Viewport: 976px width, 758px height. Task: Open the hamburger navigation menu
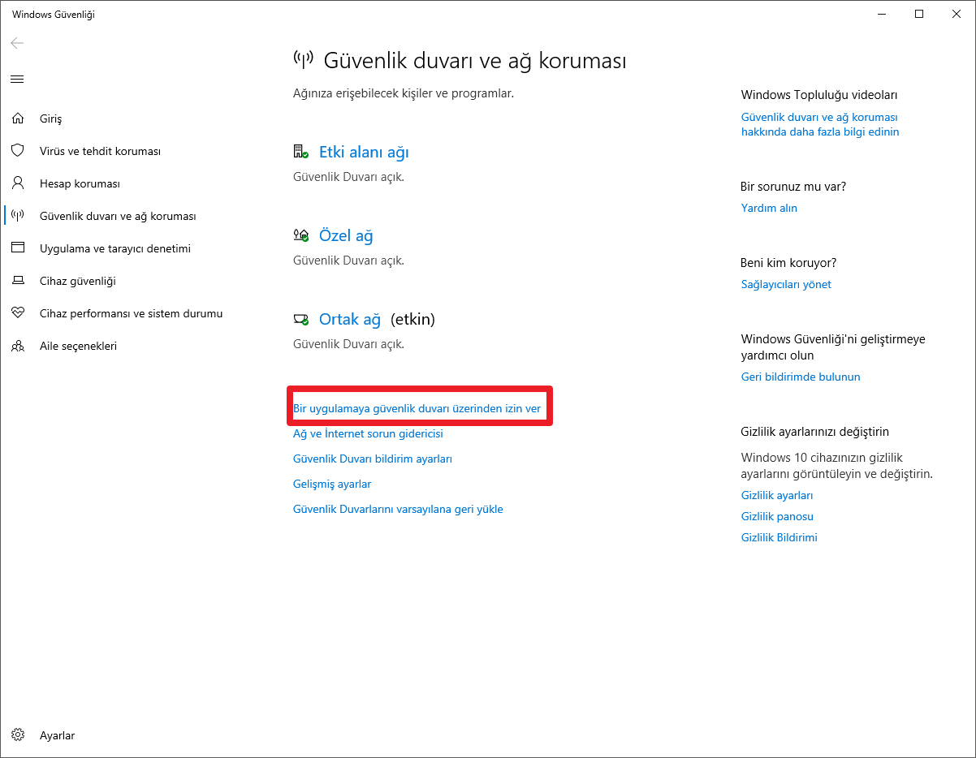point(17,79)
